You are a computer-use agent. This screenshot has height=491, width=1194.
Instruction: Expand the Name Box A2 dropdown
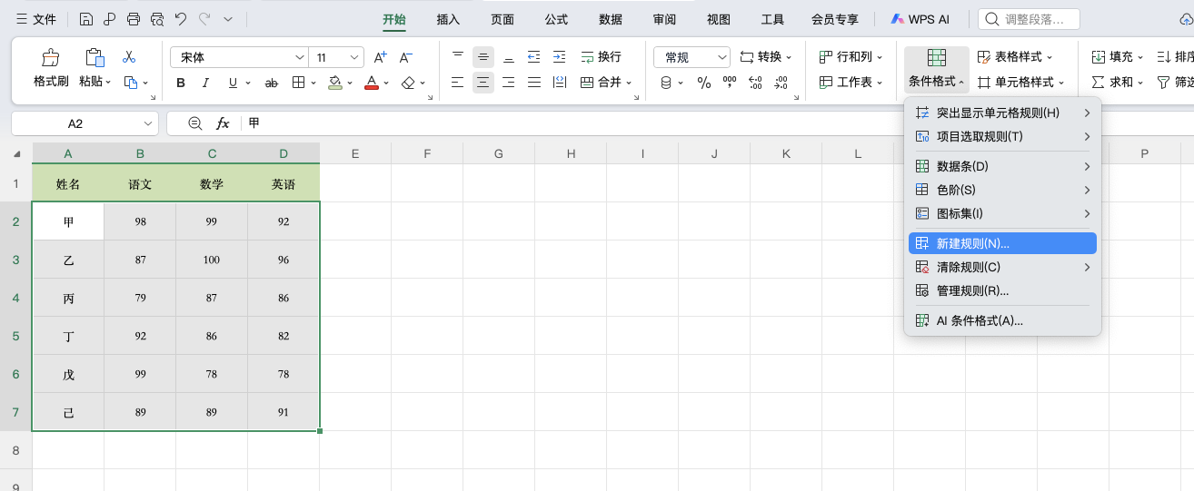coord(148,123)
